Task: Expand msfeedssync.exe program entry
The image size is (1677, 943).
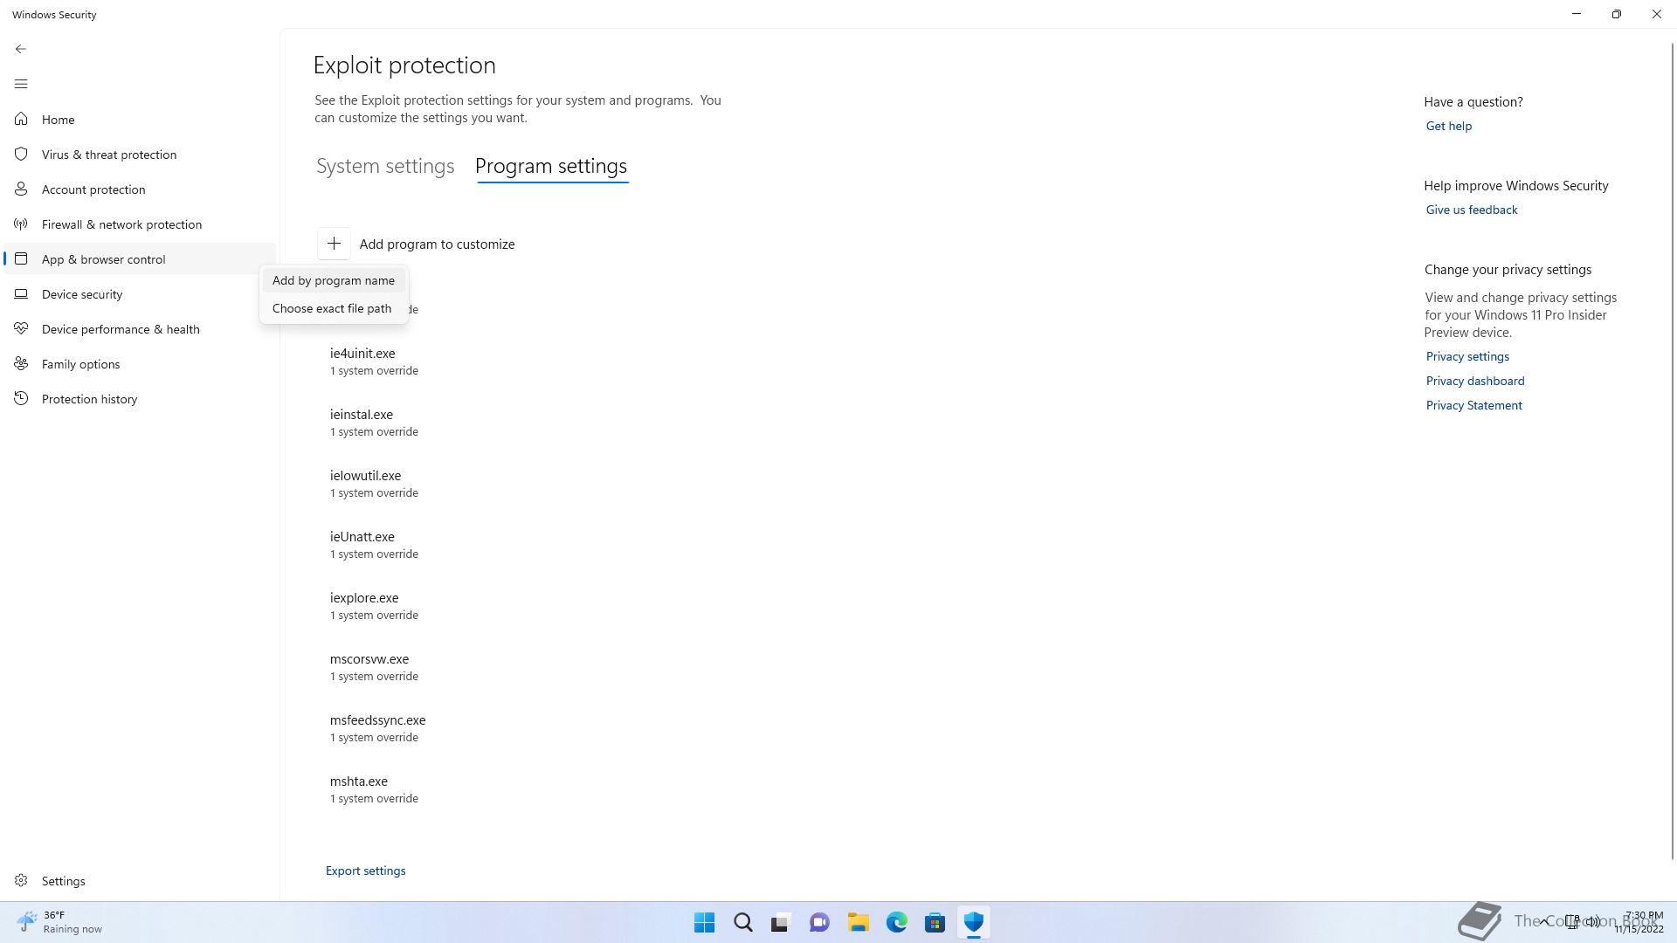Action: [x=377, y=728]
